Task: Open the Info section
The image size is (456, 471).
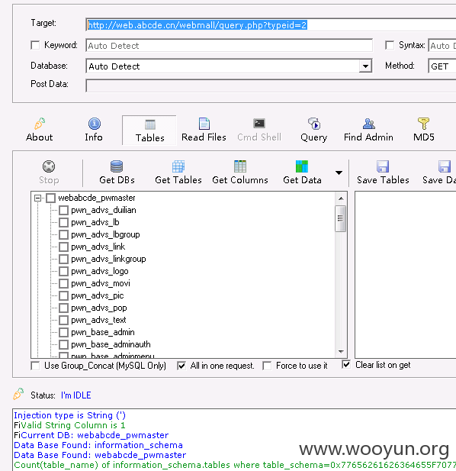Action: pyautogui.click(x=94, y=130)
